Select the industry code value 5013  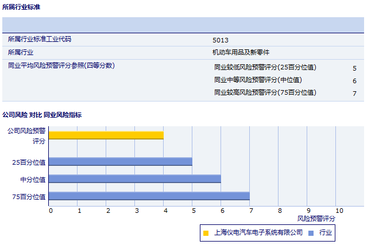click(x=220, y=40)
